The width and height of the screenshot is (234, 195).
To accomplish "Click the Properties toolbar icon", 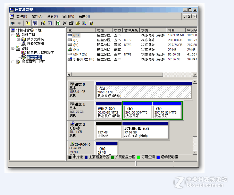I will coord(71,23).
